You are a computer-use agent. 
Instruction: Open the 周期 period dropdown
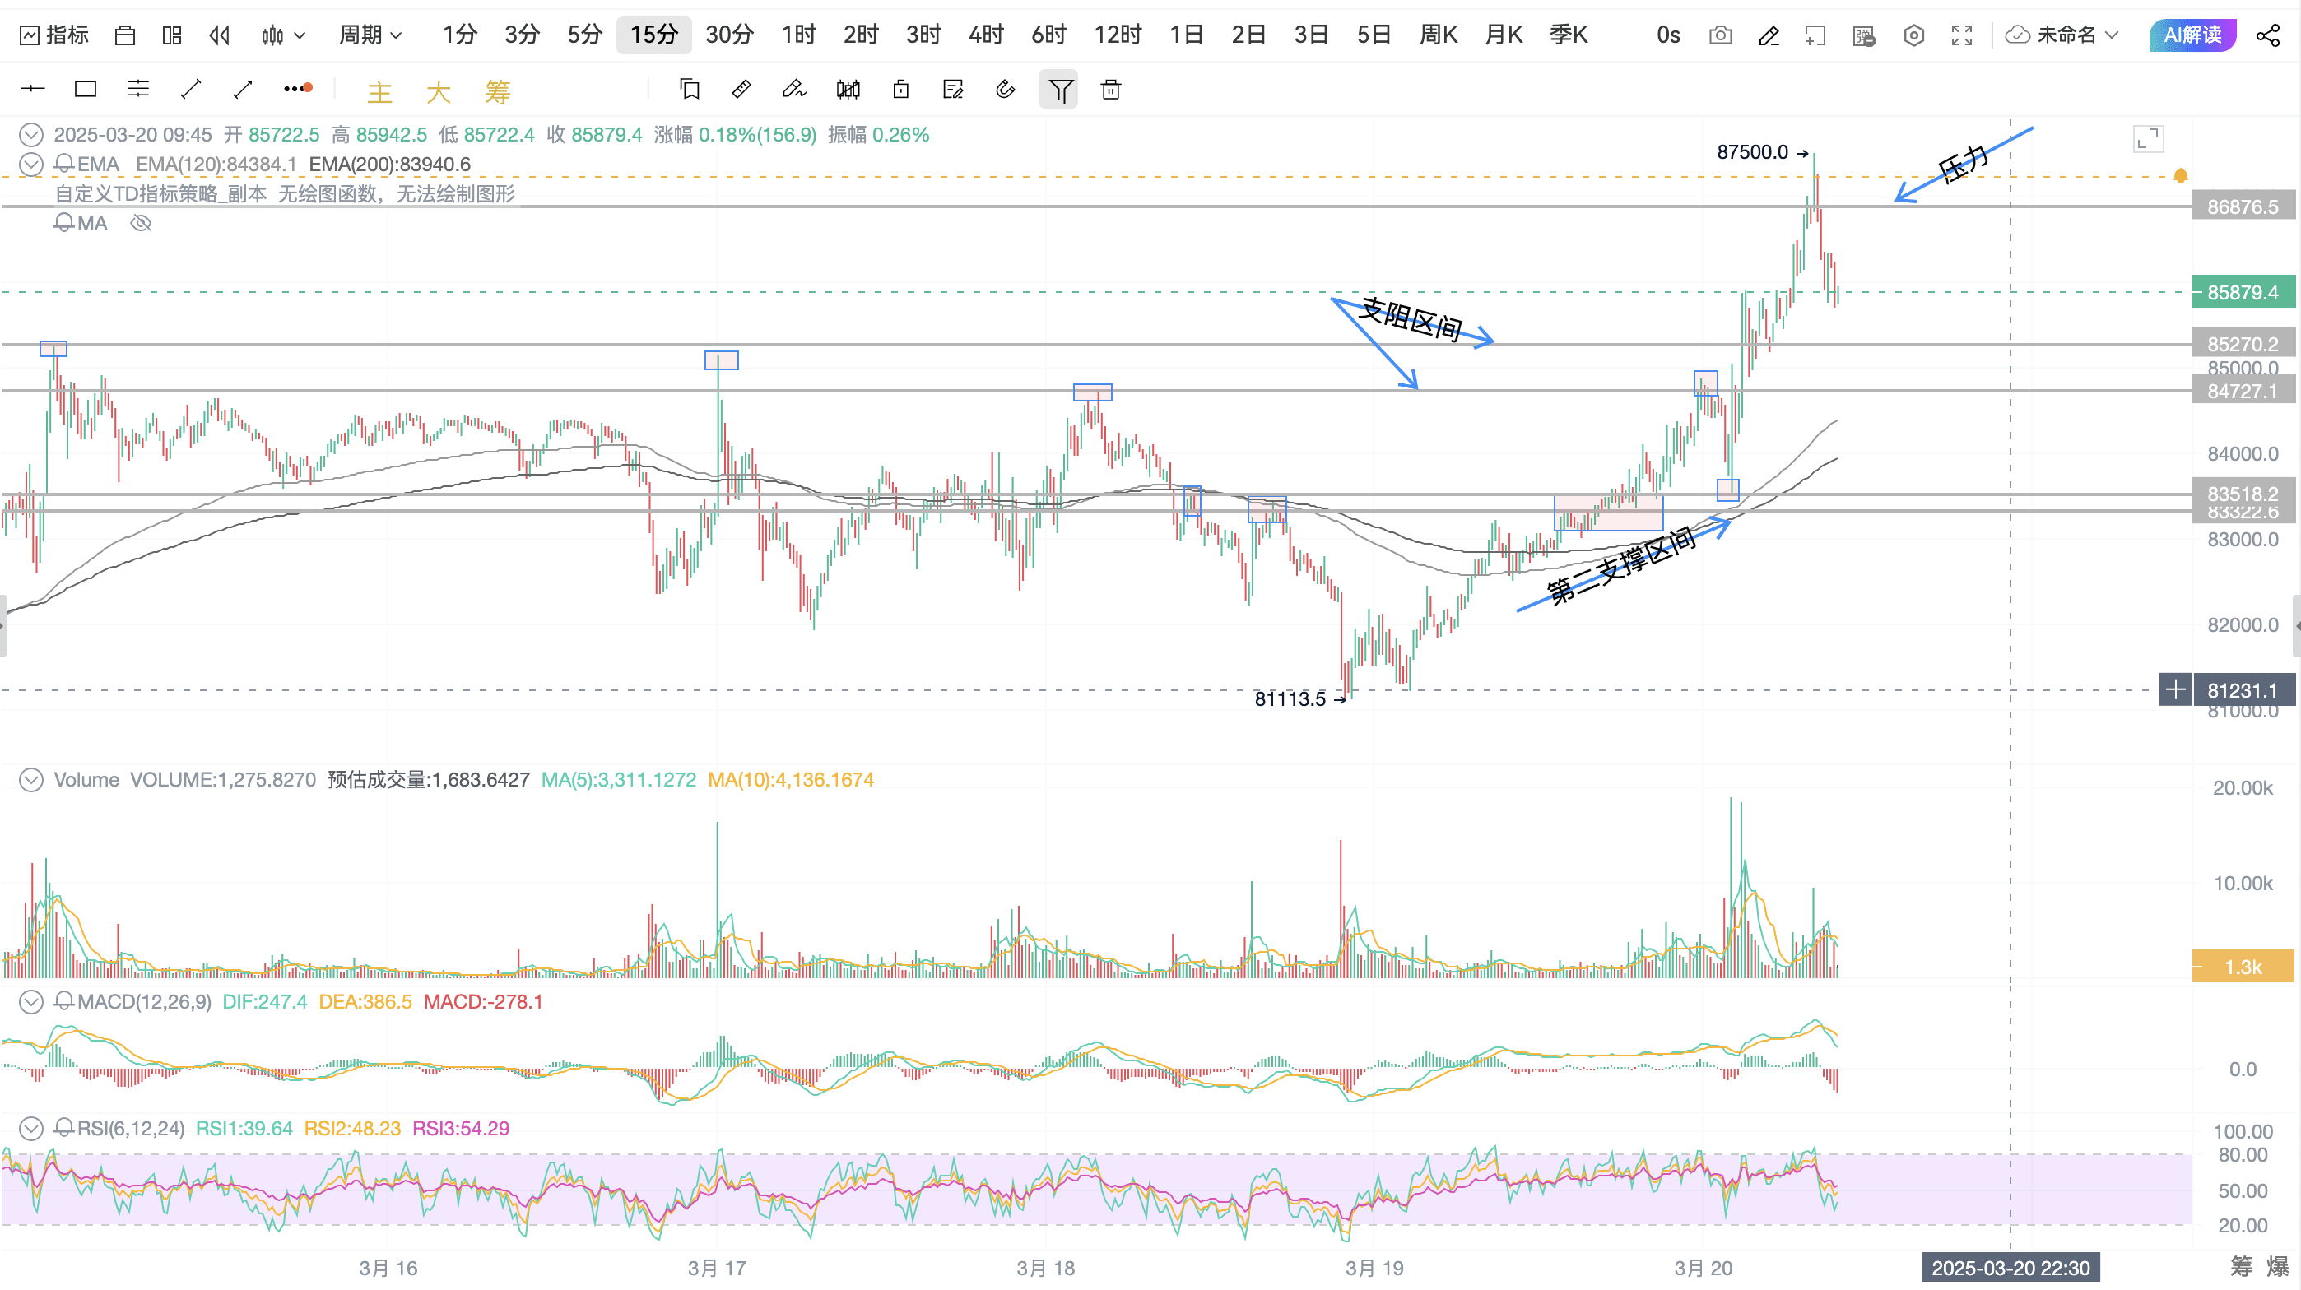pos(370,35)
